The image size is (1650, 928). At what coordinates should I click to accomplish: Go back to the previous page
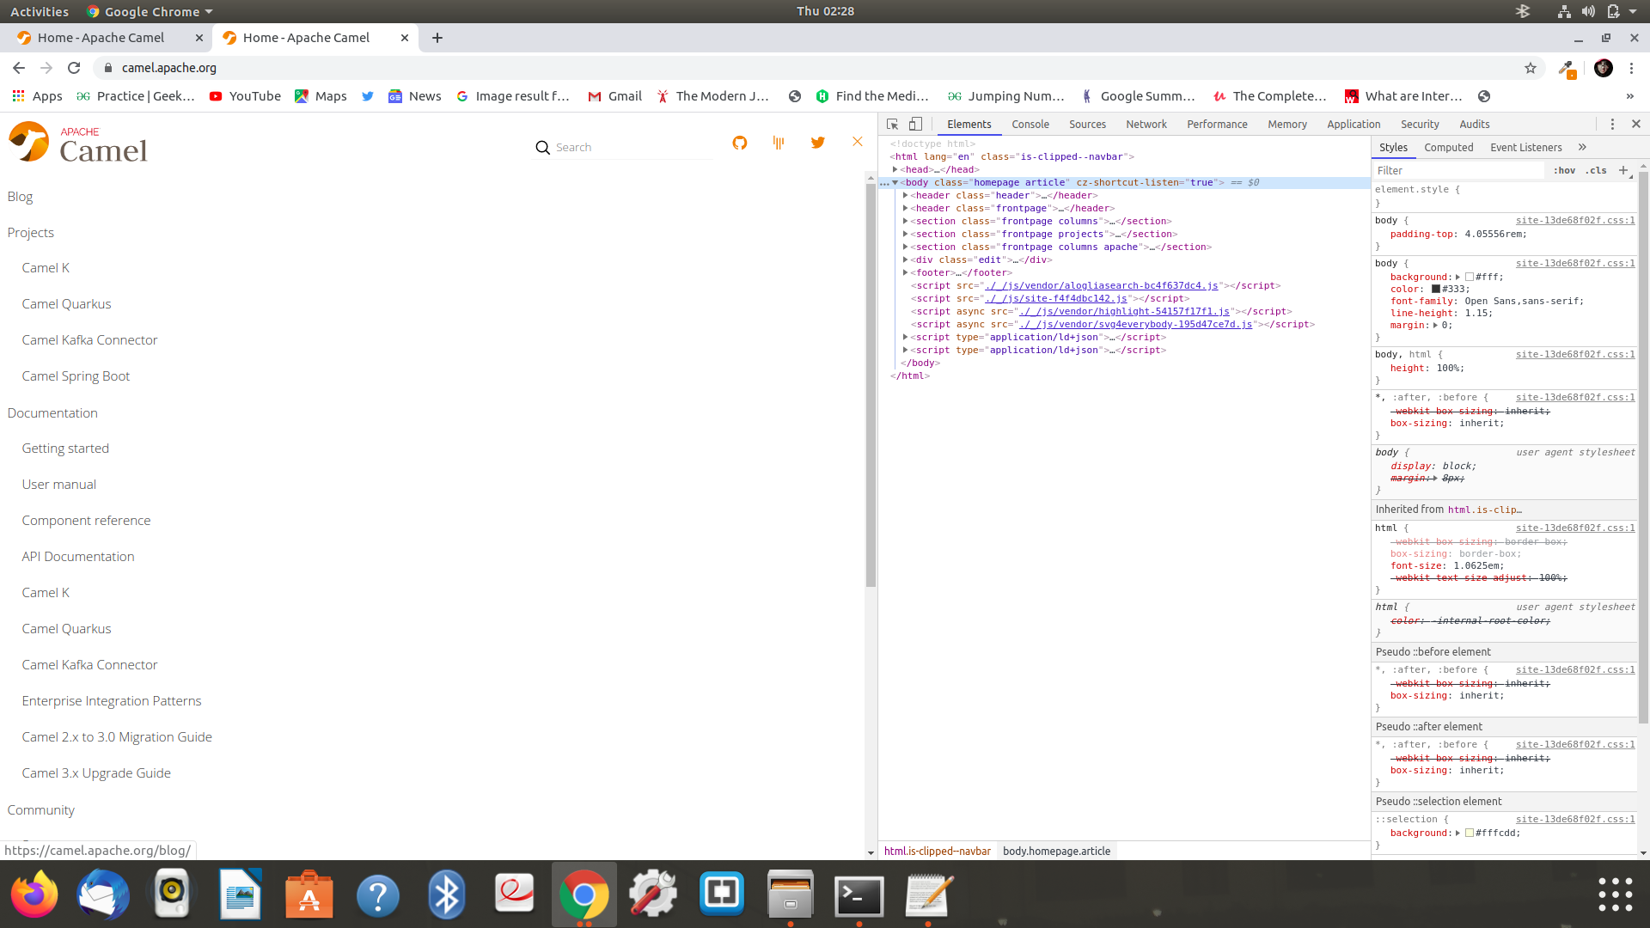(19, 68)
